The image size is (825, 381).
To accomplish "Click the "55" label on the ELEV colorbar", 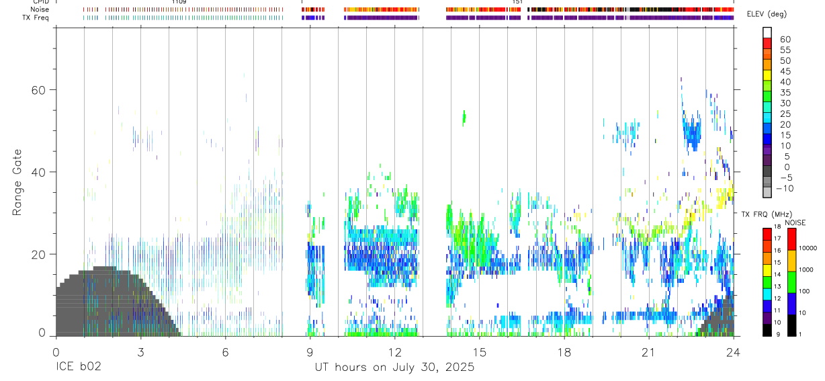I will (785, 50).
